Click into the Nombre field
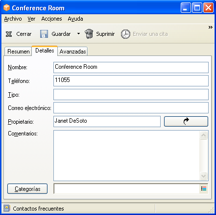The image size is (216, 215). click(131, 67)
